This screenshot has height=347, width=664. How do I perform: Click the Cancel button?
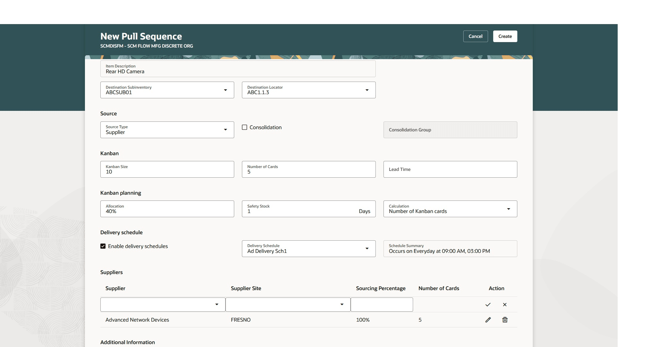coord(475,36)
